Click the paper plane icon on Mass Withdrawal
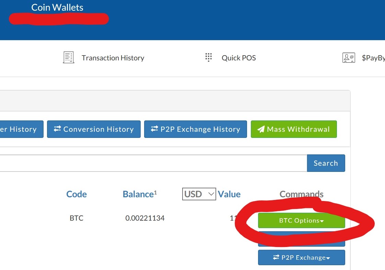385x270 pixels. point(261,129)
